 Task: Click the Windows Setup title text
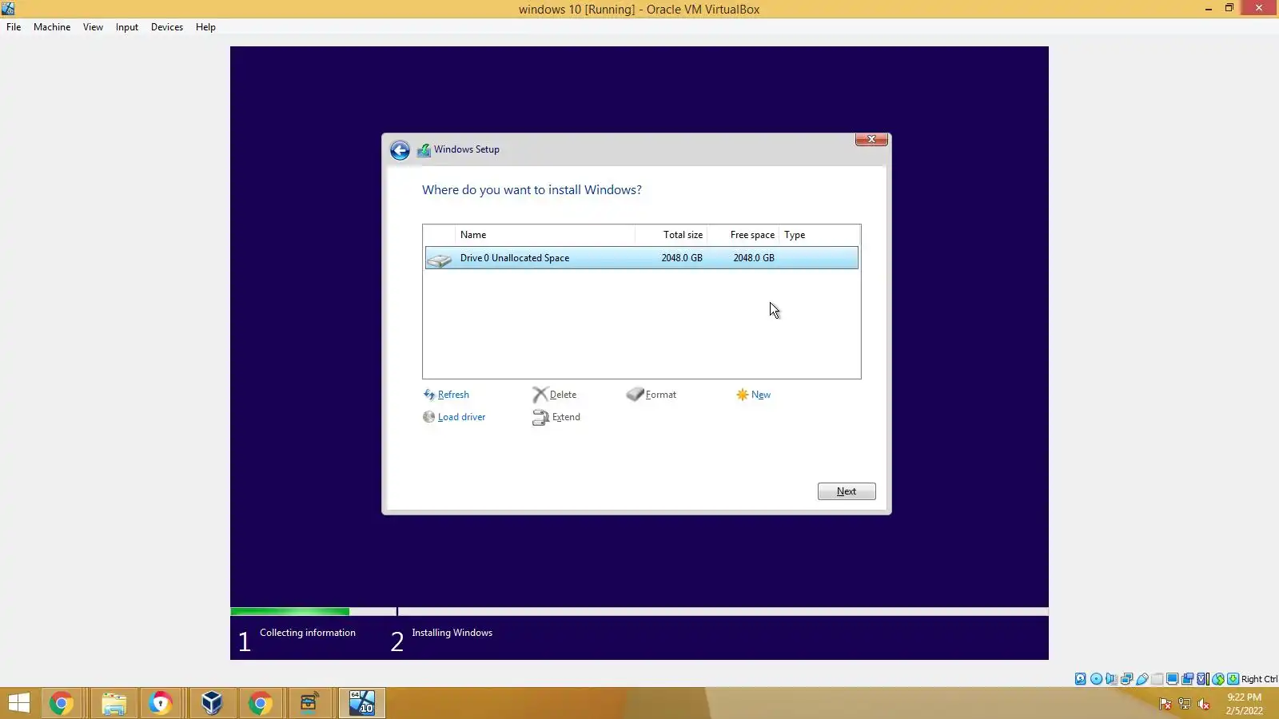pyautogui.click(x=467, y=149)
